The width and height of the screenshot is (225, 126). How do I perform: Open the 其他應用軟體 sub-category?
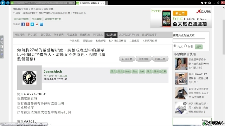click(149, 41)
